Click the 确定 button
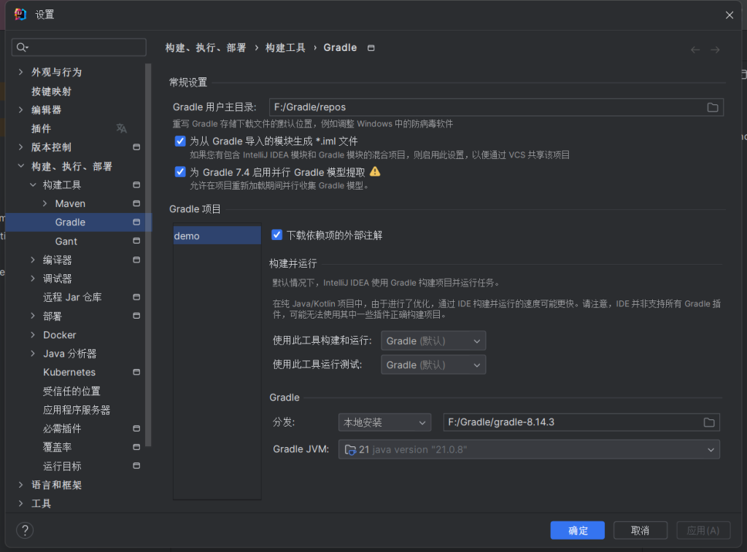 tap(578, 530)
